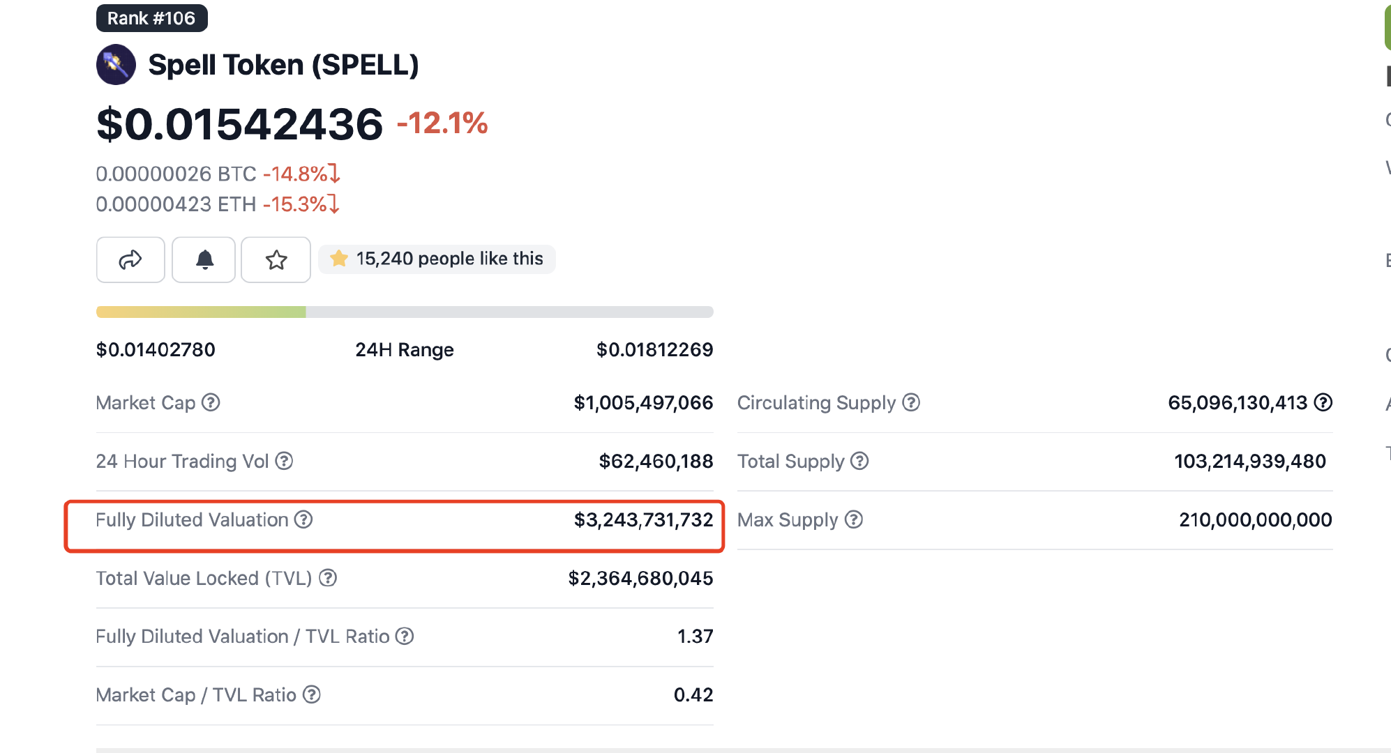The width and height of the screenshot is (1391, 753).
Task: Select the Spell Token logo image
Action: click(x=116, y=64)
